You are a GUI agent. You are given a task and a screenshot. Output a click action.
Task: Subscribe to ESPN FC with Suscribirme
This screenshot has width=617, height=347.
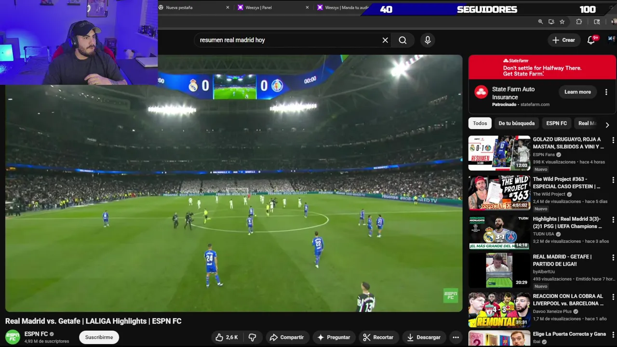click(x=99, y=337)
